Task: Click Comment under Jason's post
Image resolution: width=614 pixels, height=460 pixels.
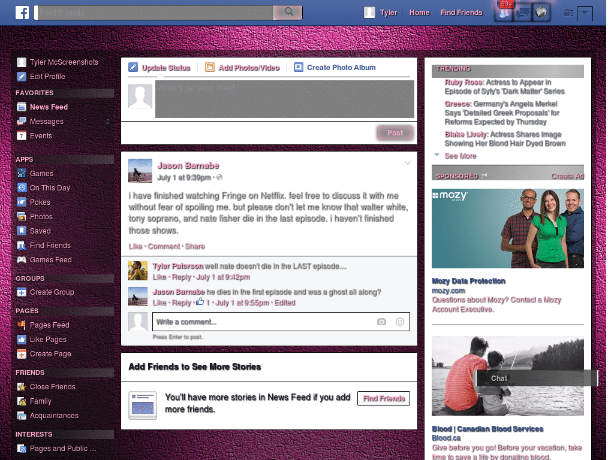Action: click(x=164, y=246)
